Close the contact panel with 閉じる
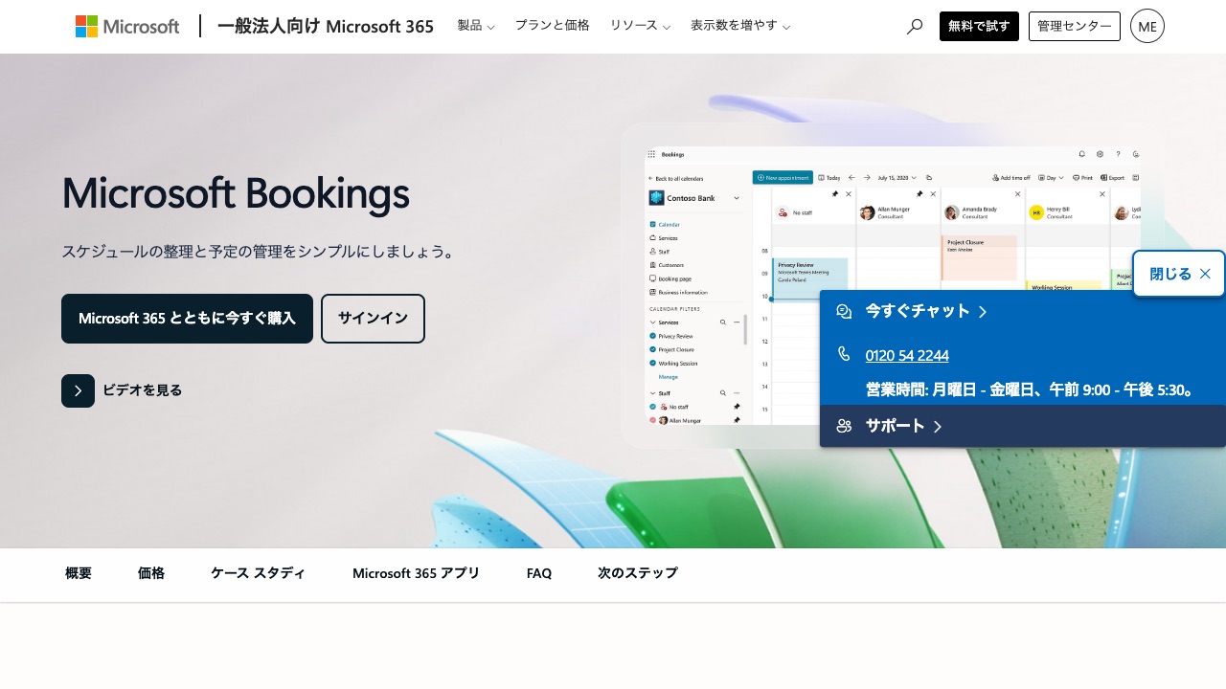The height and width of the screenshot is (689, 1226). 1179,274
